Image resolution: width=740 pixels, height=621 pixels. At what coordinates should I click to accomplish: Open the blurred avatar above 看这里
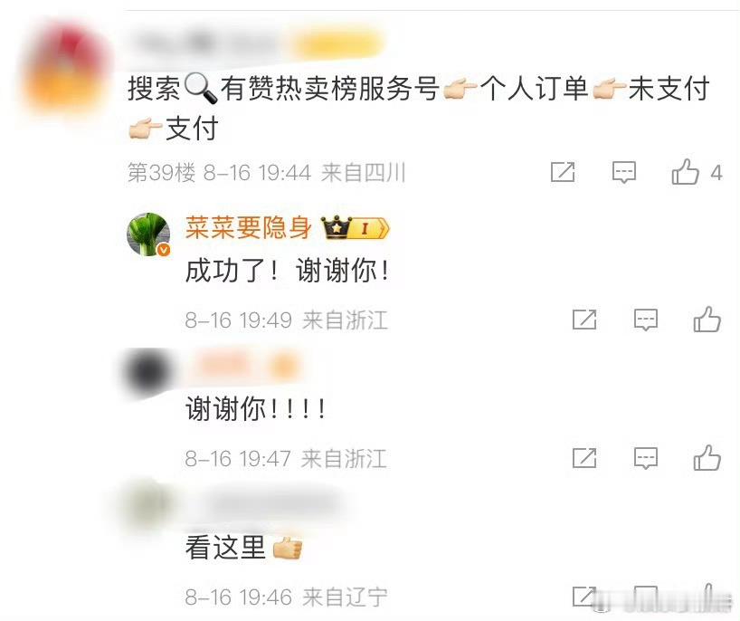147,506
